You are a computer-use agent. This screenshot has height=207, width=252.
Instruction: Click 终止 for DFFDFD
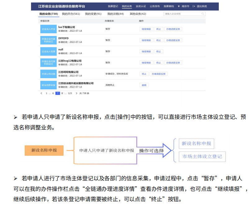[x=159, y=40]
